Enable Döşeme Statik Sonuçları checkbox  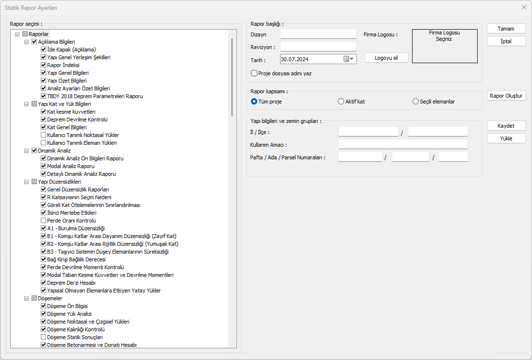(44, 337)
